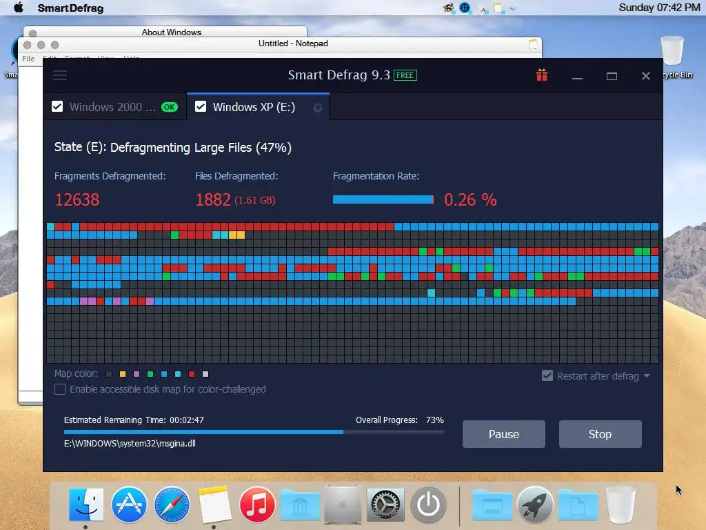Open App Store from the dock
This screenshot has width=706, height=530.
point(129,504)
